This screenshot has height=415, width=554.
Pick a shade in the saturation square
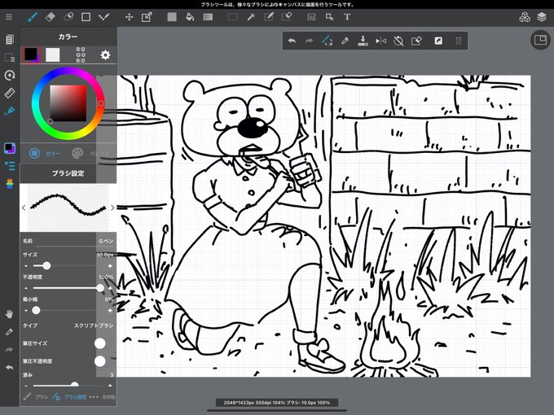tap(68, 103)
